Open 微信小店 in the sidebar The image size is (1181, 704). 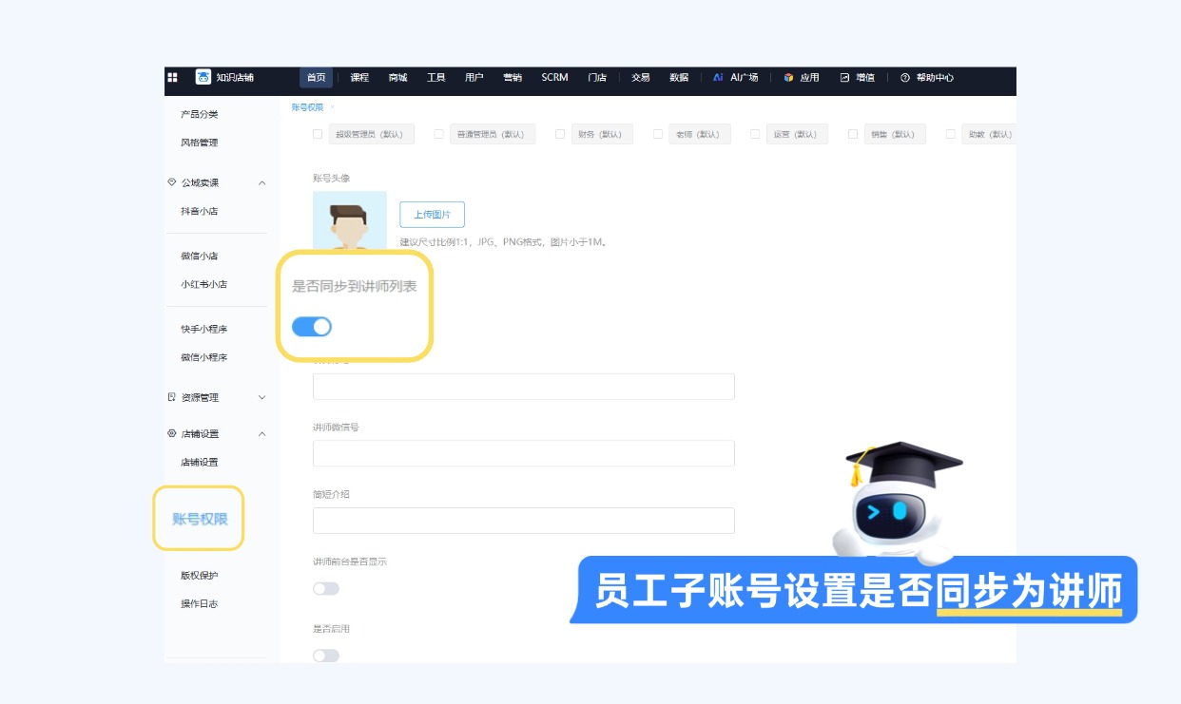200,256
